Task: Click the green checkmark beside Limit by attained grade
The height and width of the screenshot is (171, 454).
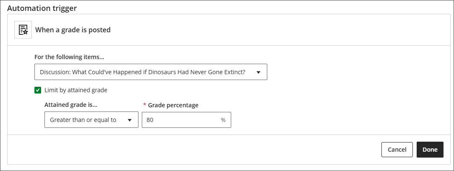Action: click(38, 90)
